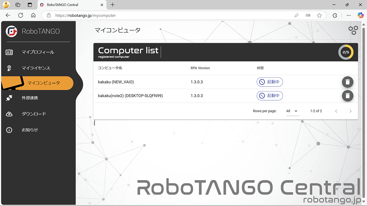The height and width of the screenshot is (206, 367).
Task: Open Edge settings and more menu
Action: coord(348,15)
